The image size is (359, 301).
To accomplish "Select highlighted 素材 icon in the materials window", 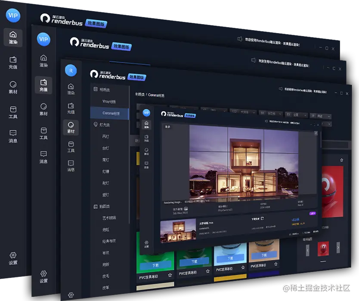I will 71,128.
